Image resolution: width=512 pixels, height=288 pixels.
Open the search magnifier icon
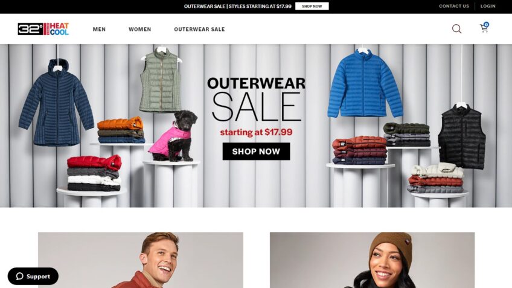(456, 29)
